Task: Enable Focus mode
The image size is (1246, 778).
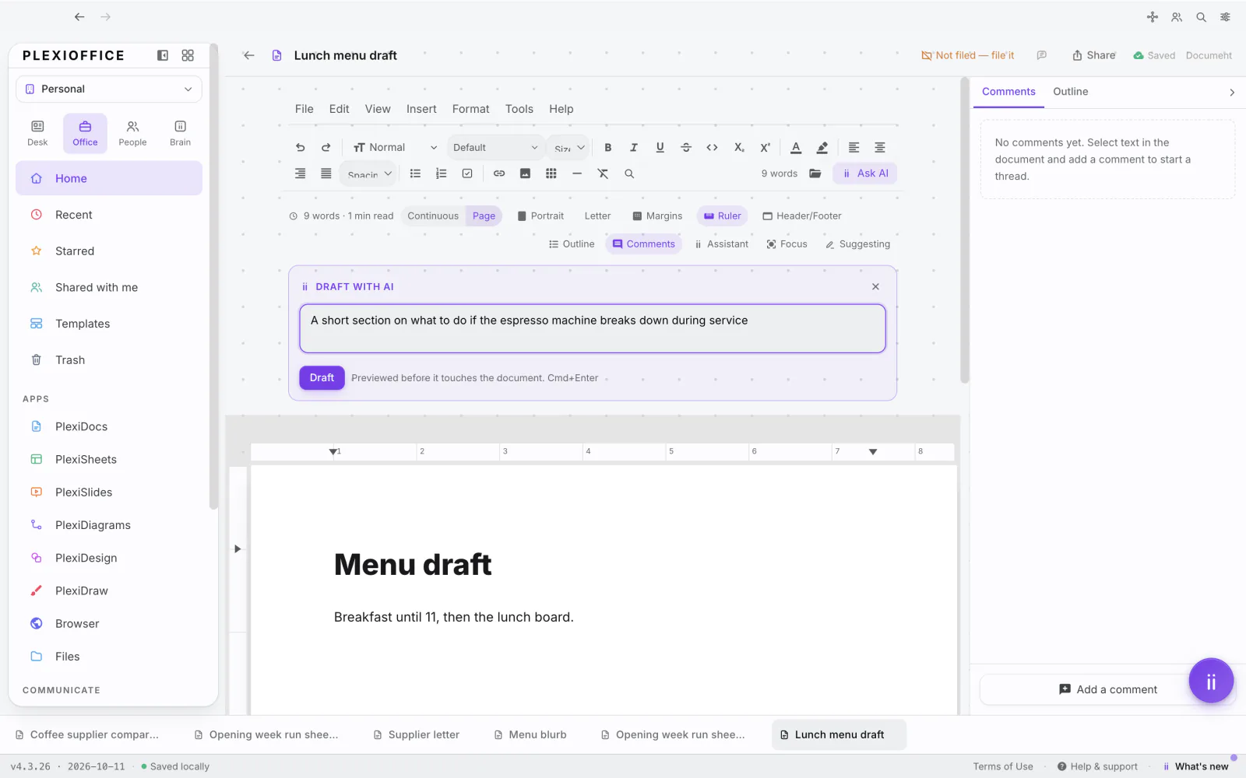Action: pos(787,244)
